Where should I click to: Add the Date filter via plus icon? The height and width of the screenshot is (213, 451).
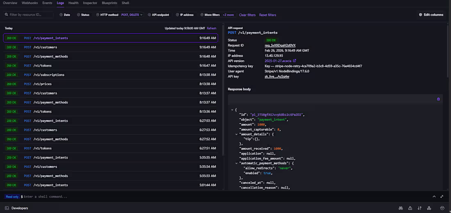(61, 15)
